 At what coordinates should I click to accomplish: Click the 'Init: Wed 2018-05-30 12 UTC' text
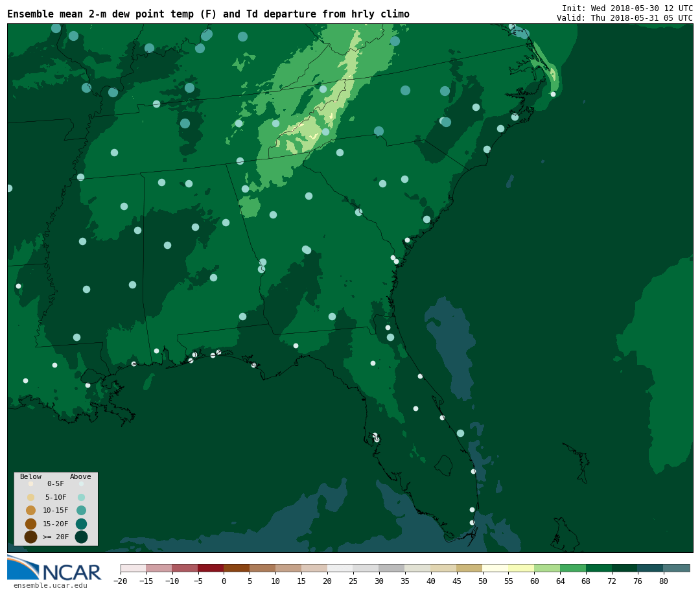(627, 8)
